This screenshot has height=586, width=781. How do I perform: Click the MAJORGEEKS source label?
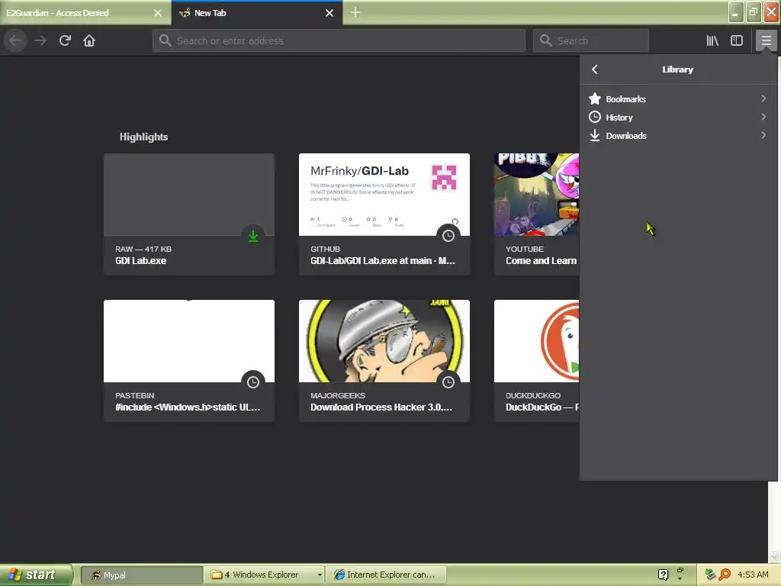click(x=338, y=395)
